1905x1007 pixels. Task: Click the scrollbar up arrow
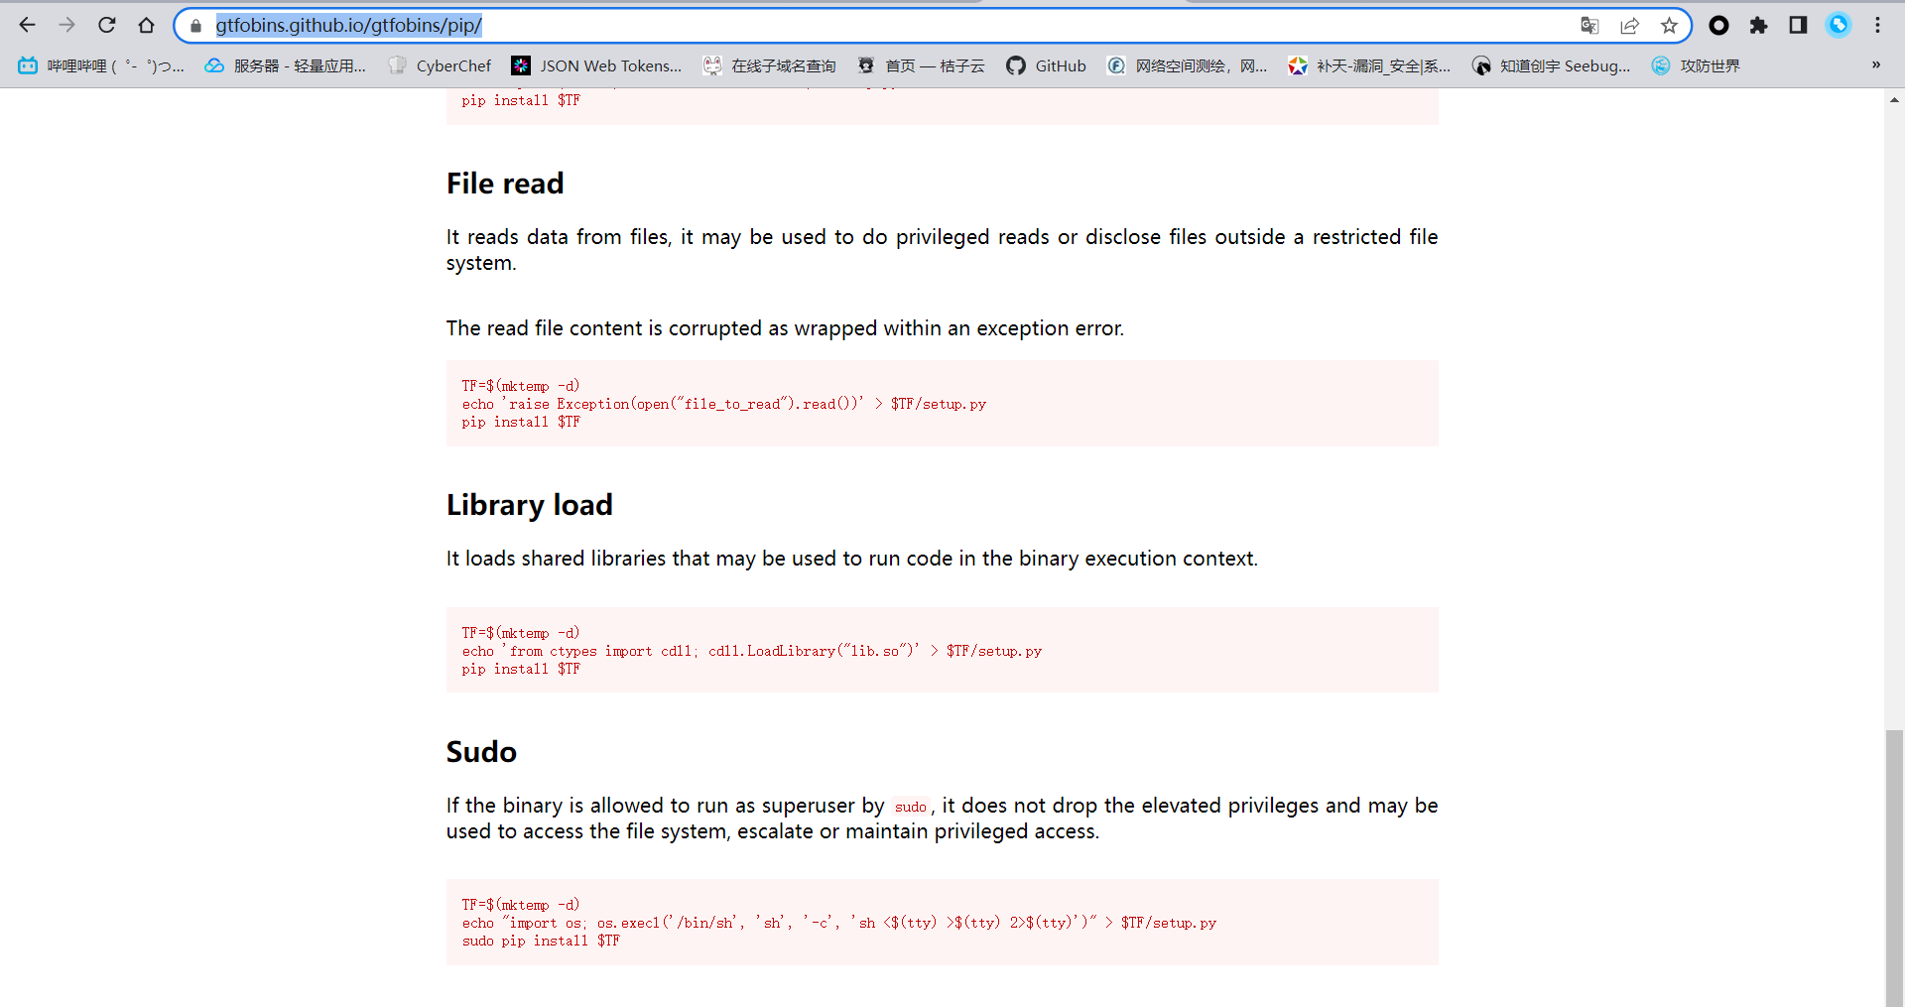coord(1895,99)
